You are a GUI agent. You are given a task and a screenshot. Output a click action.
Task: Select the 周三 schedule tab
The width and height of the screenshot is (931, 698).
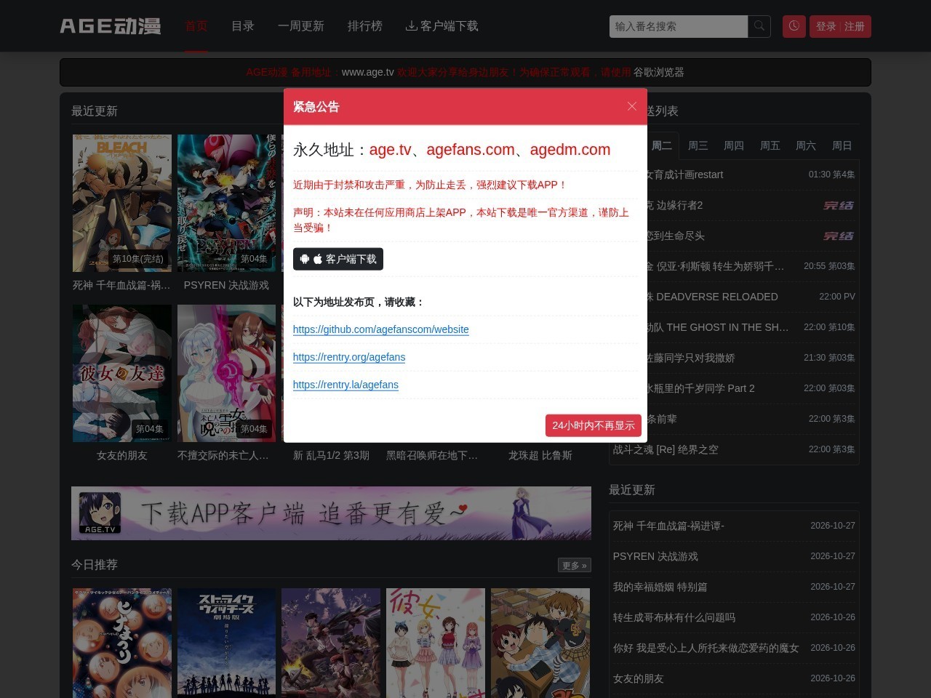698,145
